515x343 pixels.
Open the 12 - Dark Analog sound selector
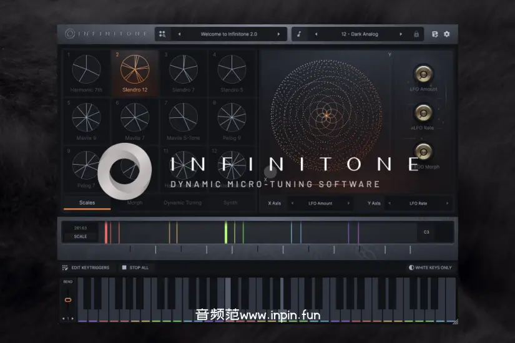tap(360, 34)
